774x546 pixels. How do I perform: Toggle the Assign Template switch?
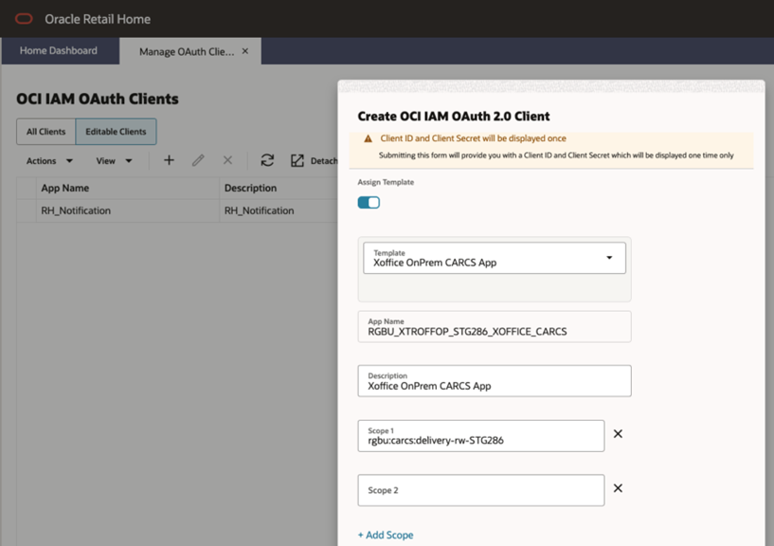369,203
